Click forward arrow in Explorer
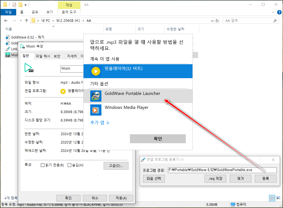The width and height of the screenshot is (283, 208). coord(14,21)
